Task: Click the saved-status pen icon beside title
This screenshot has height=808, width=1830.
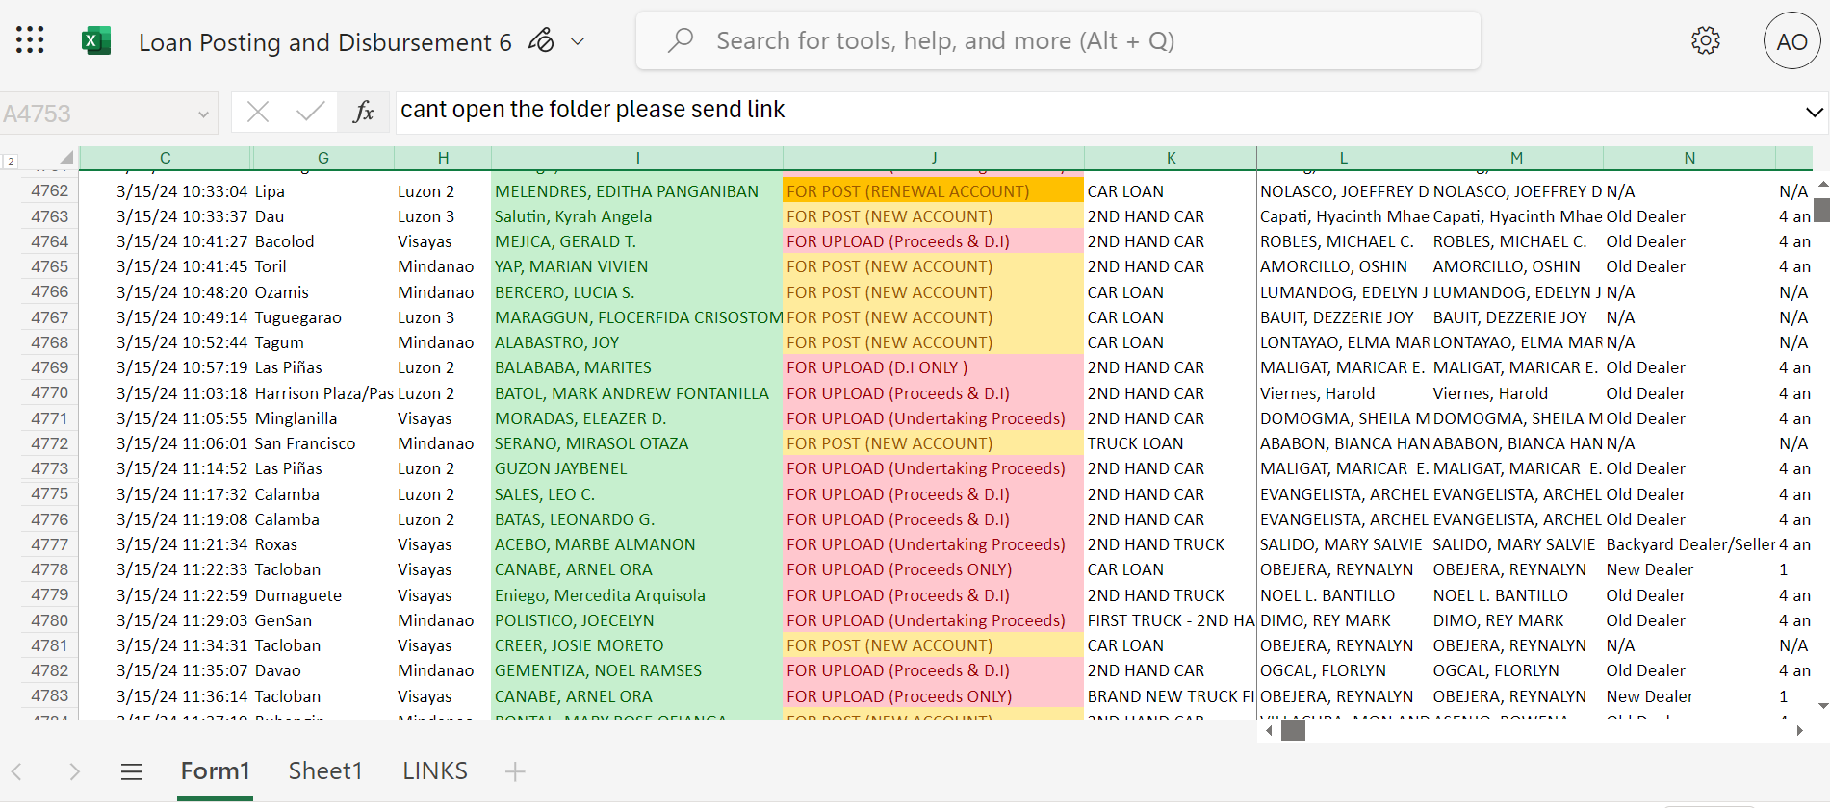Action: point(541,40)
